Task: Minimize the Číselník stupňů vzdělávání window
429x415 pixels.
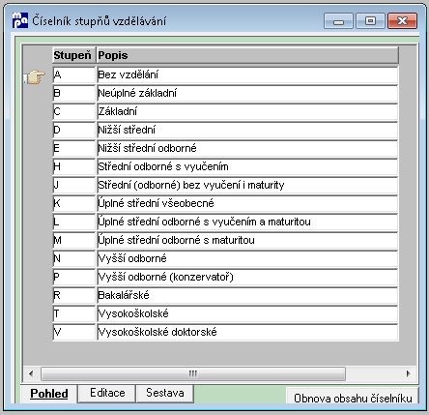Action: click(x=338, y=21)
